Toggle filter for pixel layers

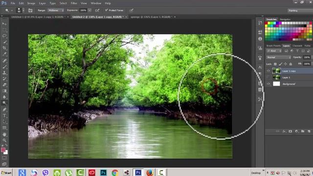click(286, 51)
